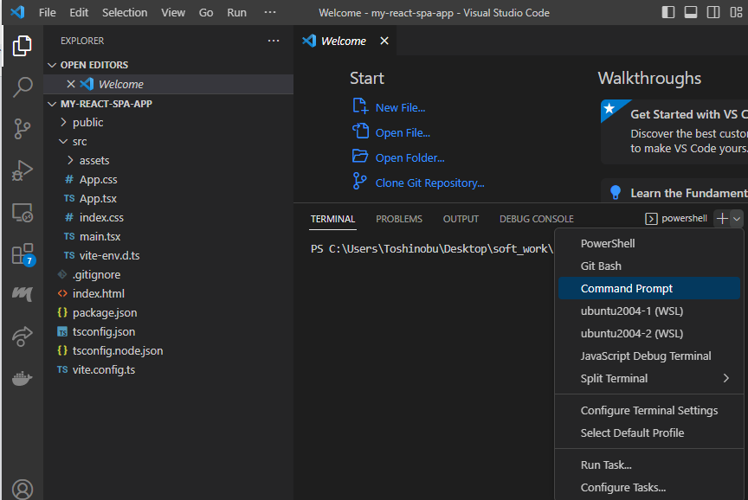Open the Remote Explorer view
748x500 pixels.
tap(22, 212)
